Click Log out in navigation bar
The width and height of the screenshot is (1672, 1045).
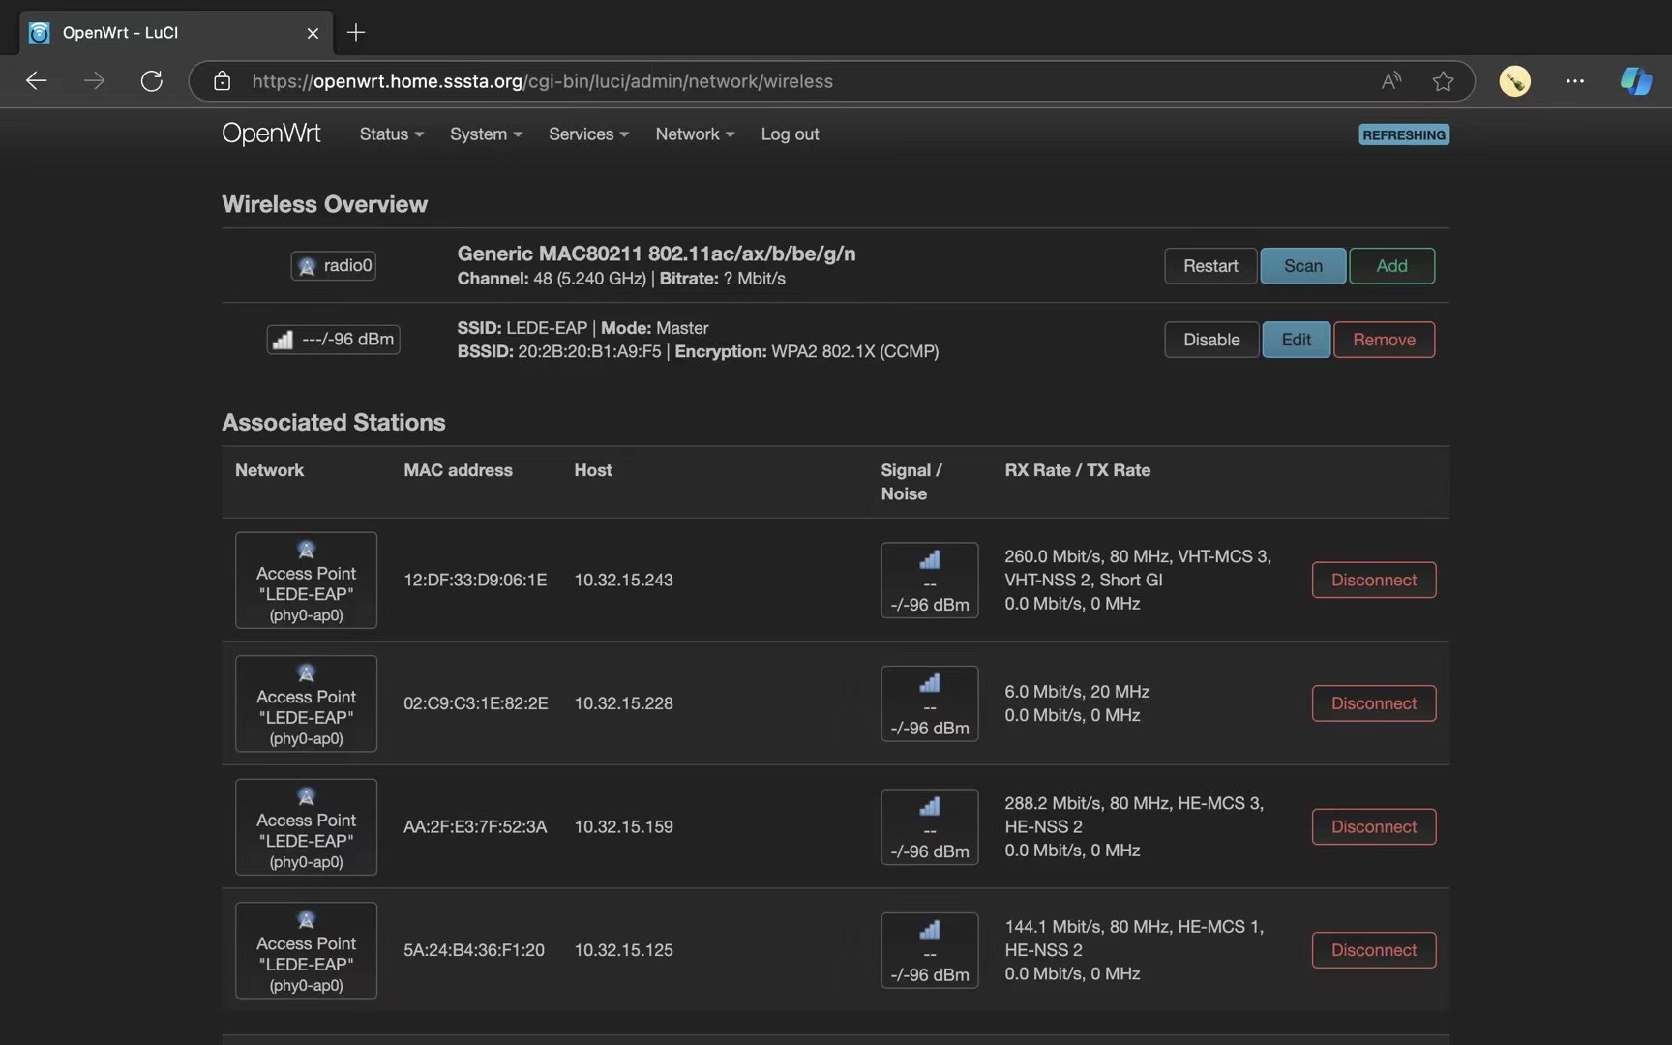coord(790,134)
